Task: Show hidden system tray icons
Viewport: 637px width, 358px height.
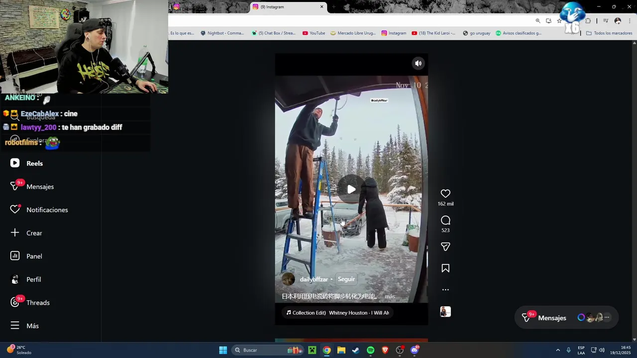Action: point(558,350)
